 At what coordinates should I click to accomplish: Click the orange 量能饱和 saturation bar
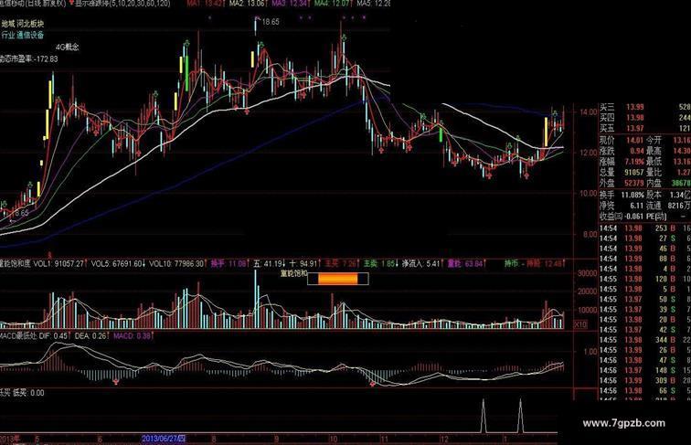pyautogui.click(x=338, y=279)
